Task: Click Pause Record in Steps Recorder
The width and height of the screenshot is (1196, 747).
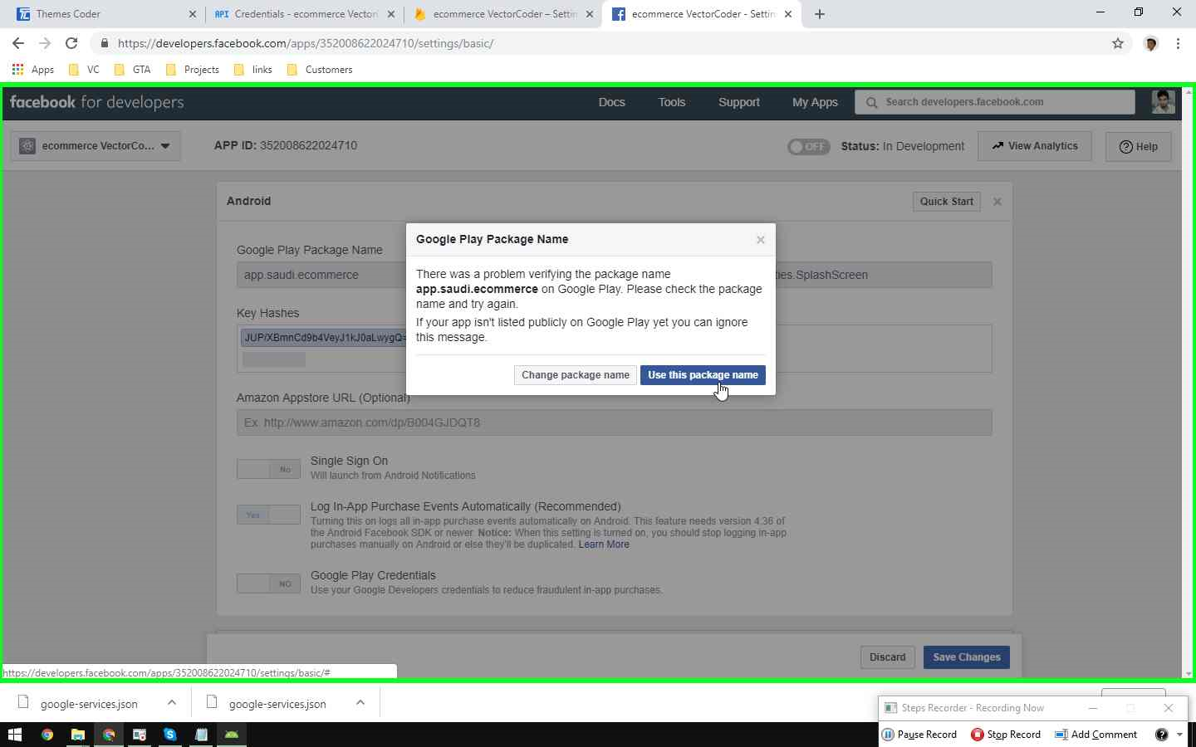Action: pyautogui.click(x=919, y=735)
